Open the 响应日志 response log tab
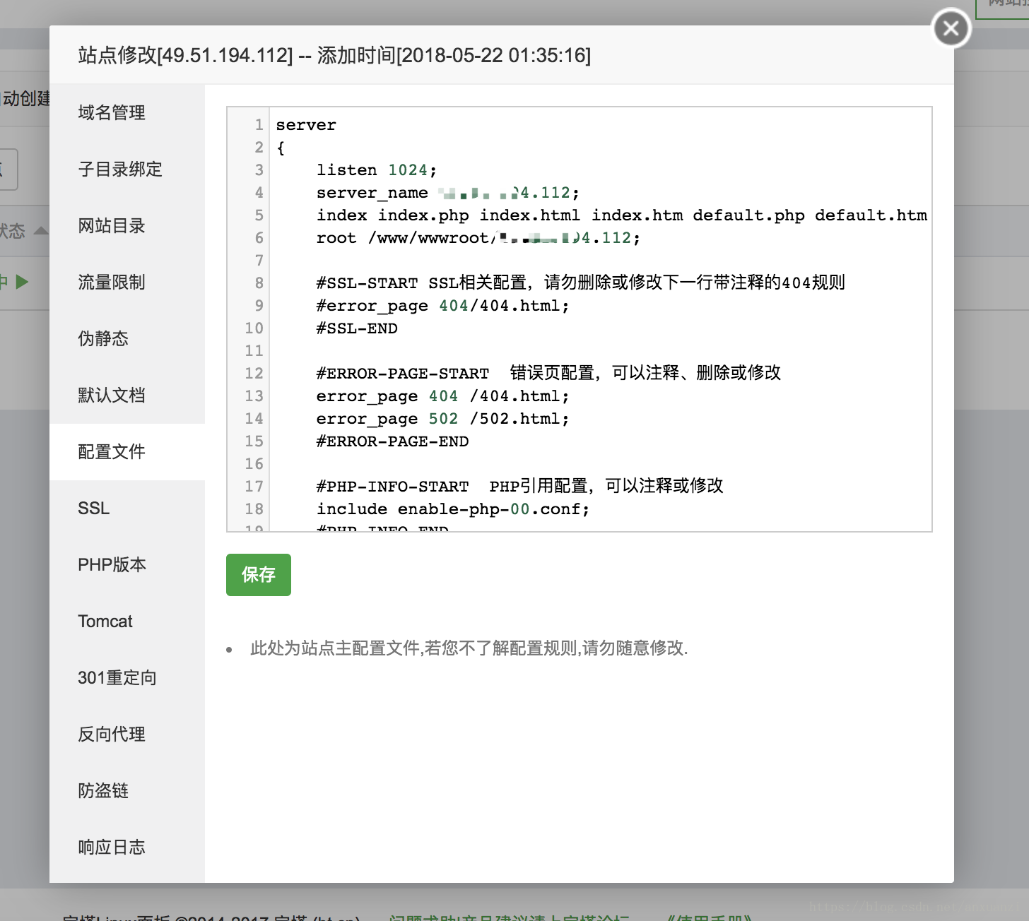The height and width of the screenshot is (921, 1029). coord(112,848)
